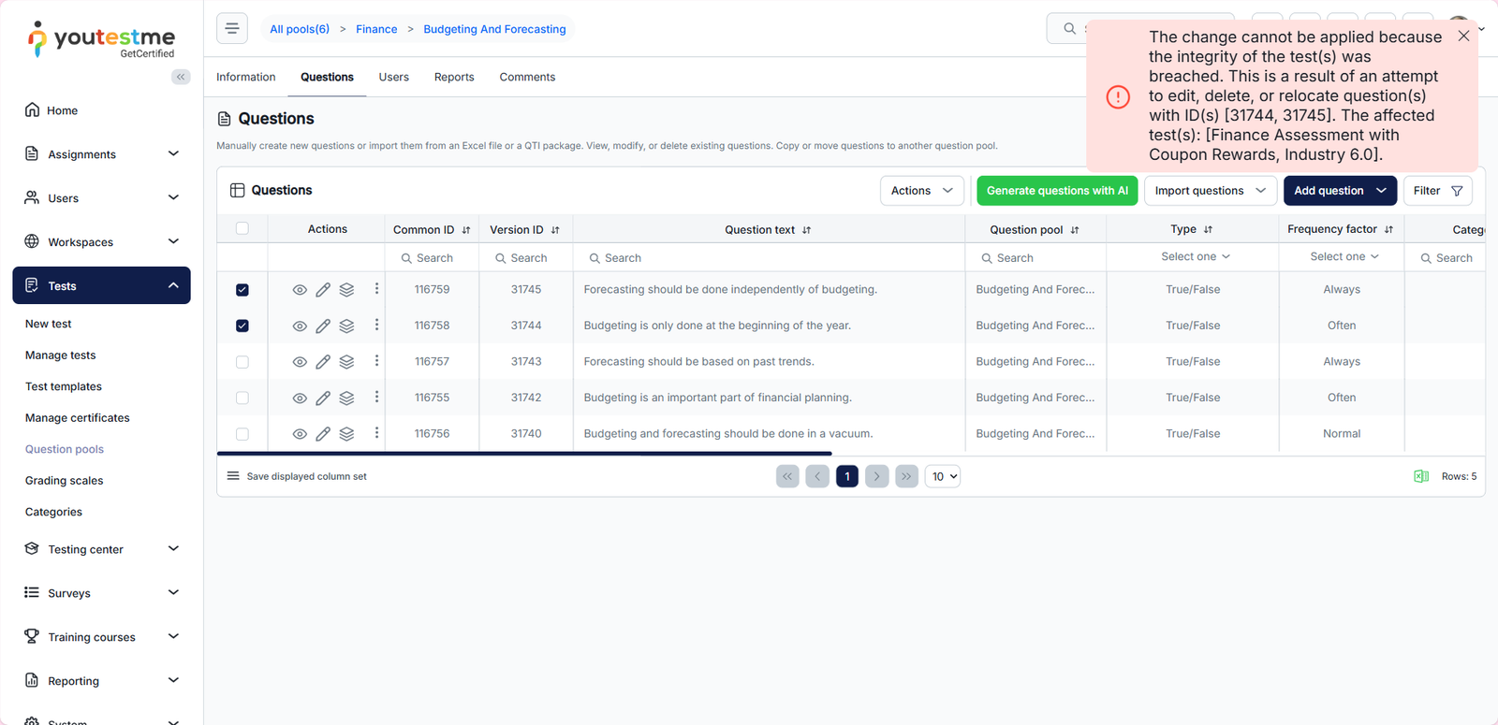Check the checkbox for question 116757
Image resolution: width=1498 pixels, height=725 pixels.
242,362
